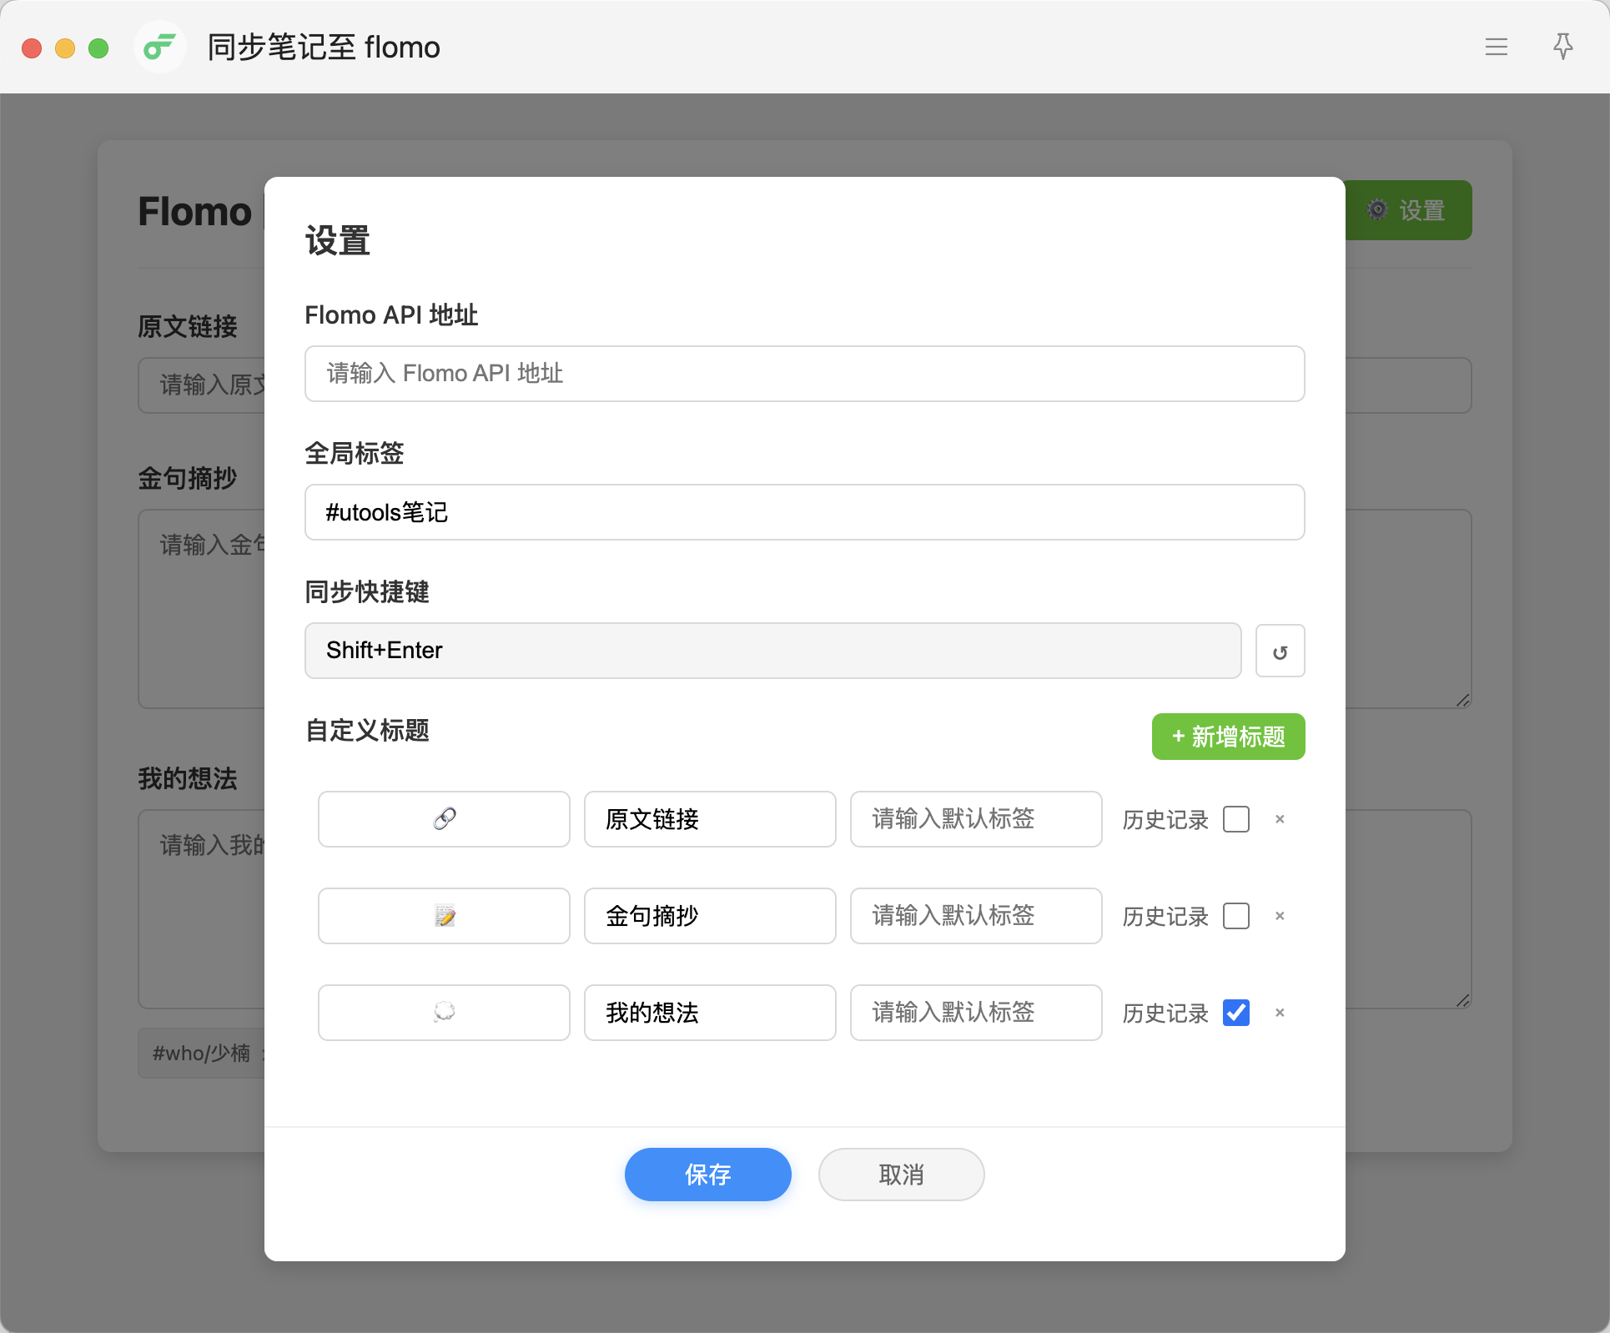Screen dimensions: 1610x1333
Task: Edit the 金句摘抄 title name field
Action: 710,916
